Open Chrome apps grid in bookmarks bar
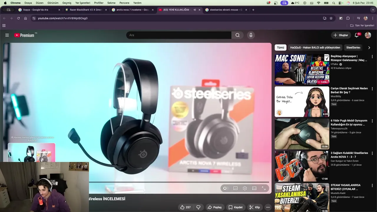This screenshot has width=377, height=212. tap(4, 26)
